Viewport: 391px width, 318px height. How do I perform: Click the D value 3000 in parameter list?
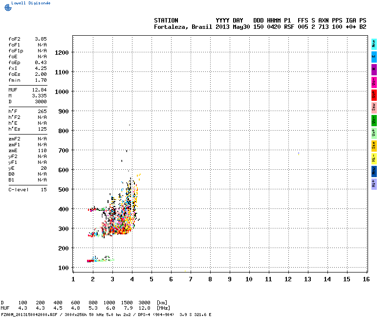[41, 102]
